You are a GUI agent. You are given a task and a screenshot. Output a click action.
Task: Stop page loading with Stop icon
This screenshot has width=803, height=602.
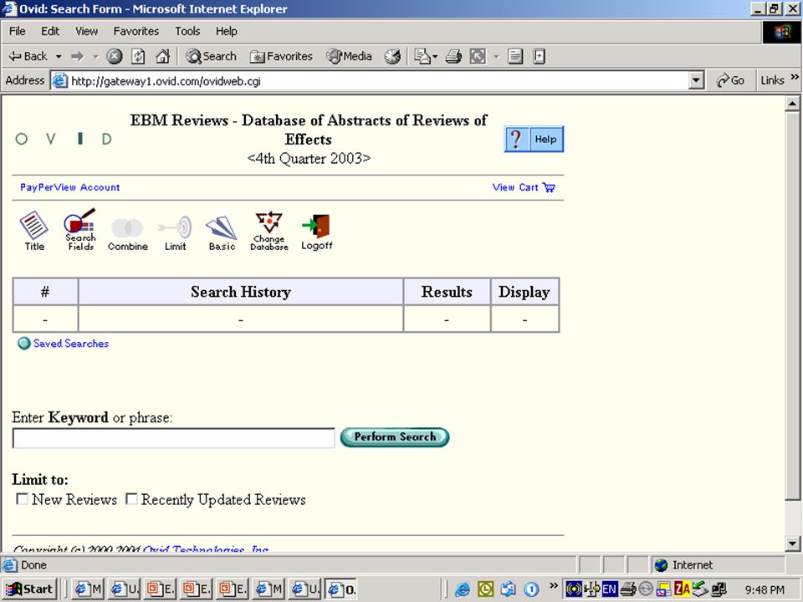coord(115,56)
